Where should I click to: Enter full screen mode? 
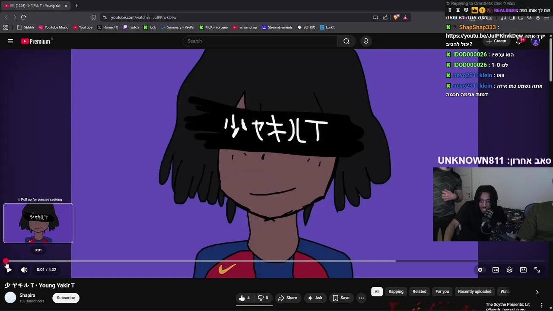tap(537, 270)
